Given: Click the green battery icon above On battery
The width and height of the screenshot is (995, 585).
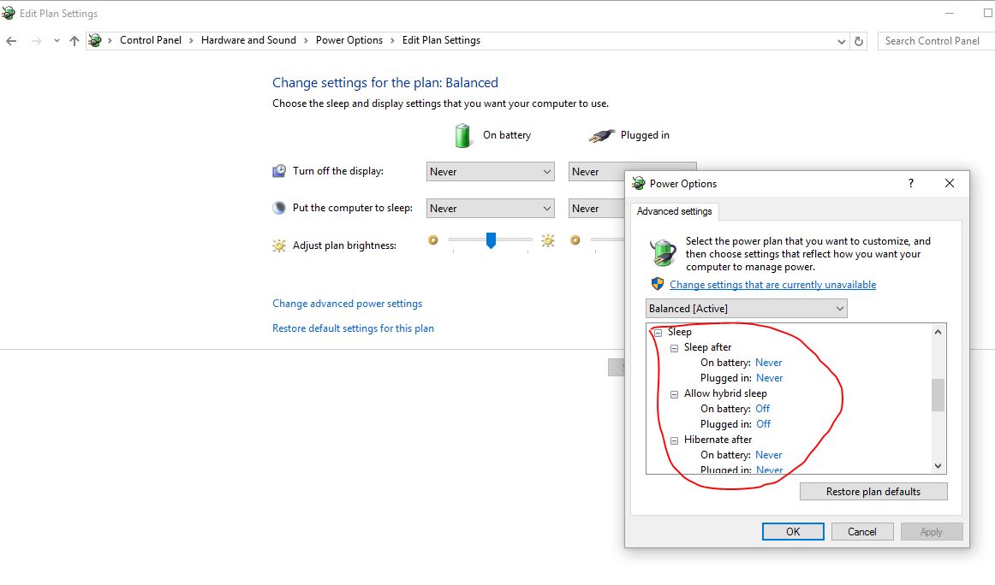Looking at the screenshot, I should tap(462, 135).
